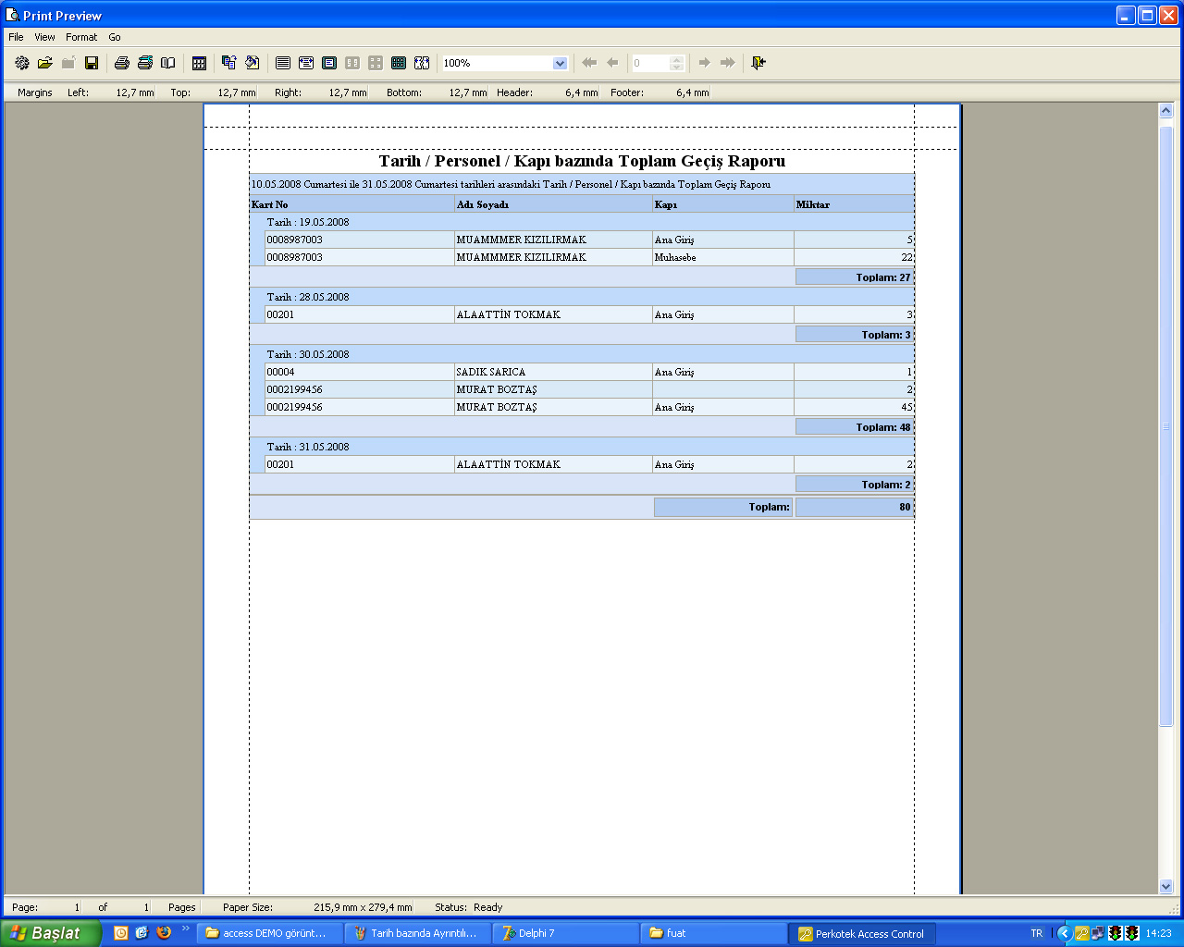
Task: Switch to the four pages view icon
Action: [x=376, y=63]
